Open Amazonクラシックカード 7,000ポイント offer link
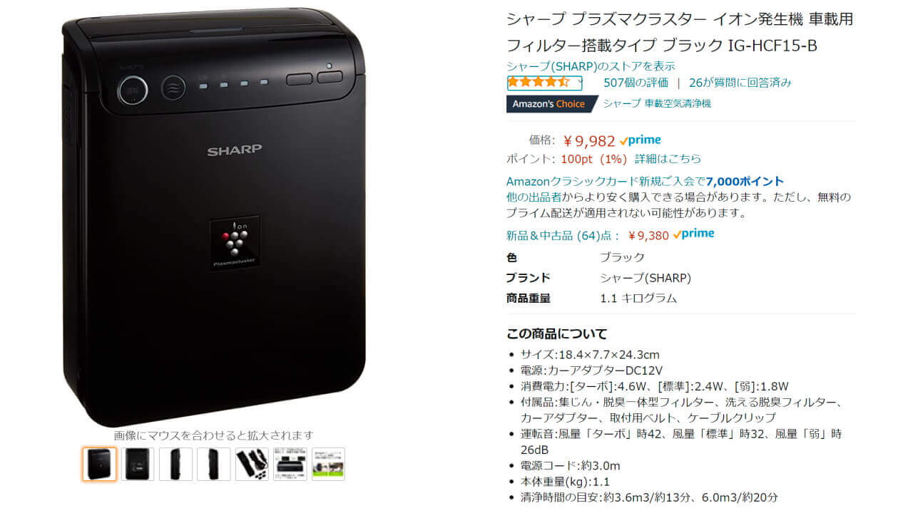This screenshot has height=513, width=913. (645, 181)
